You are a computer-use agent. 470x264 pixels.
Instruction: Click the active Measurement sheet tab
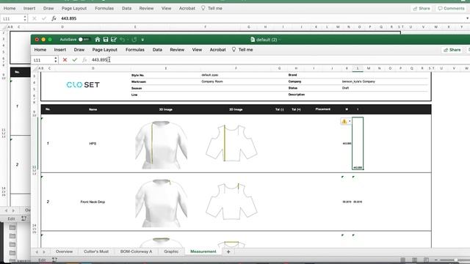pyautogui.click(x=203, y=252)
